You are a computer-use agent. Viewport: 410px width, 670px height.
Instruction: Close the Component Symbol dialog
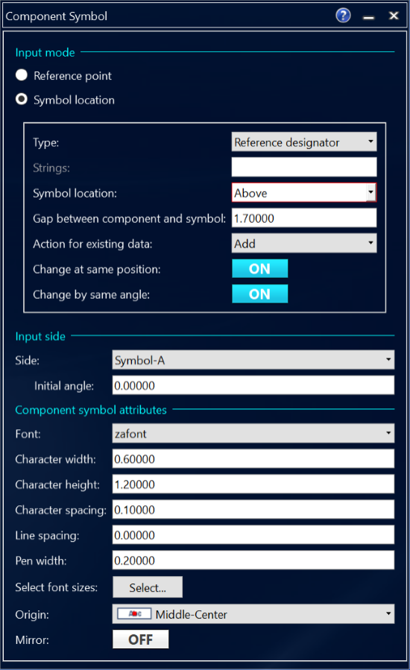(x=394, y=16)
